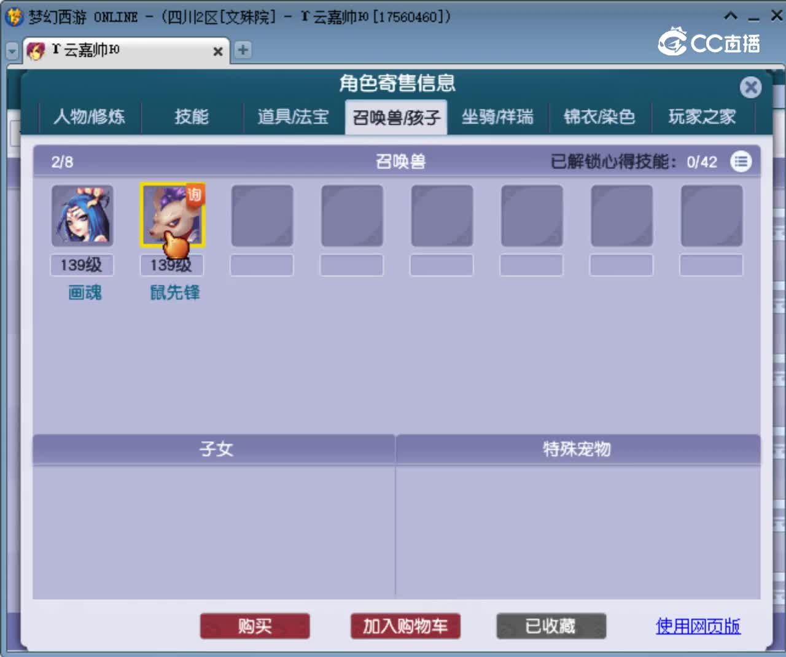786x657 pixels.
Task: Click the 鼠先锋 name label
Action: click(175, 293)
